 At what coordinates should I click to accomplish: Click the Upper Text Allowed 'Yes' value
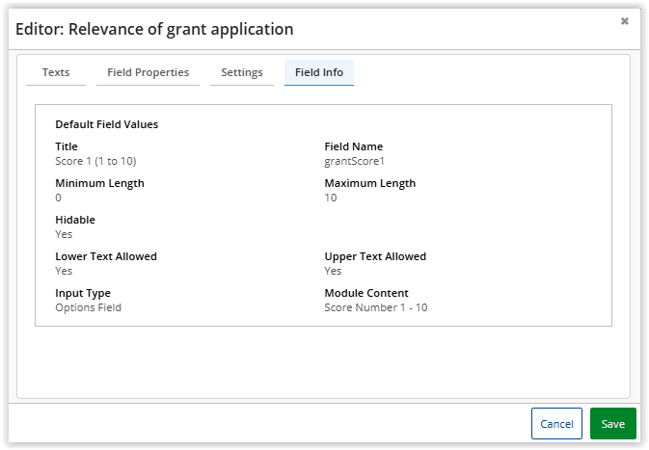pyautogui.click(x=333, y=271)
